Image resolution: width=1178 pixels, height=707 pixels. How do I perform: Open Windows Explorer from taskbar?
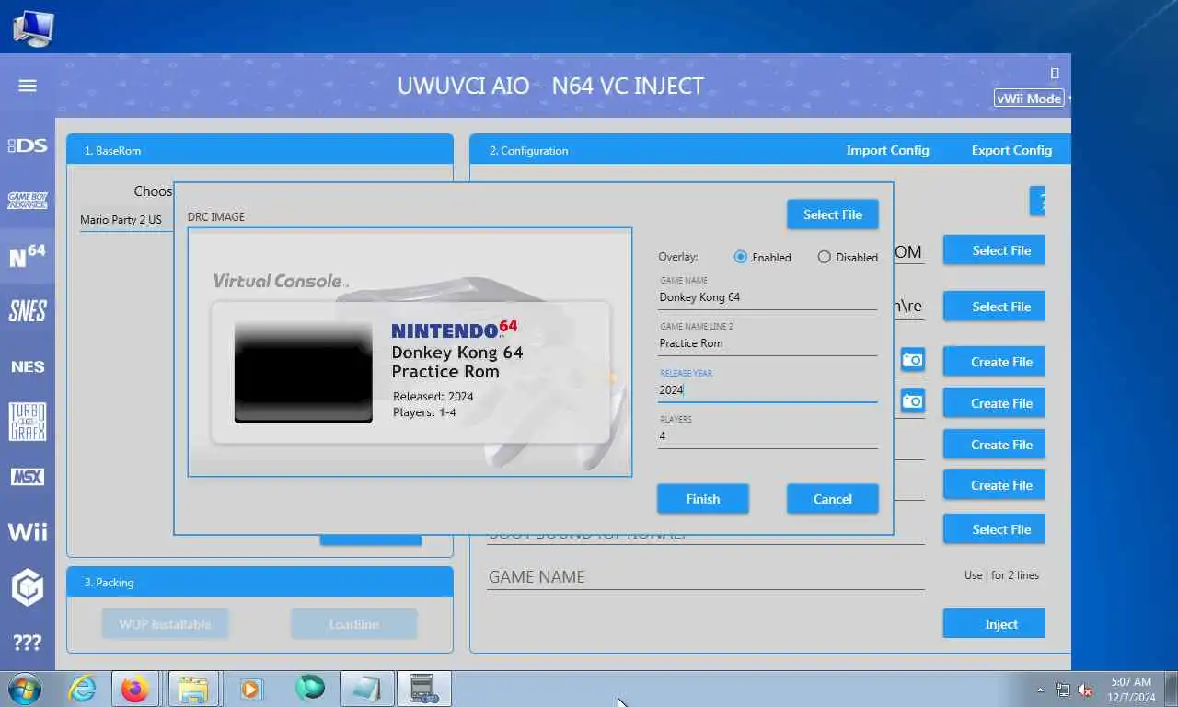point(192,689)
